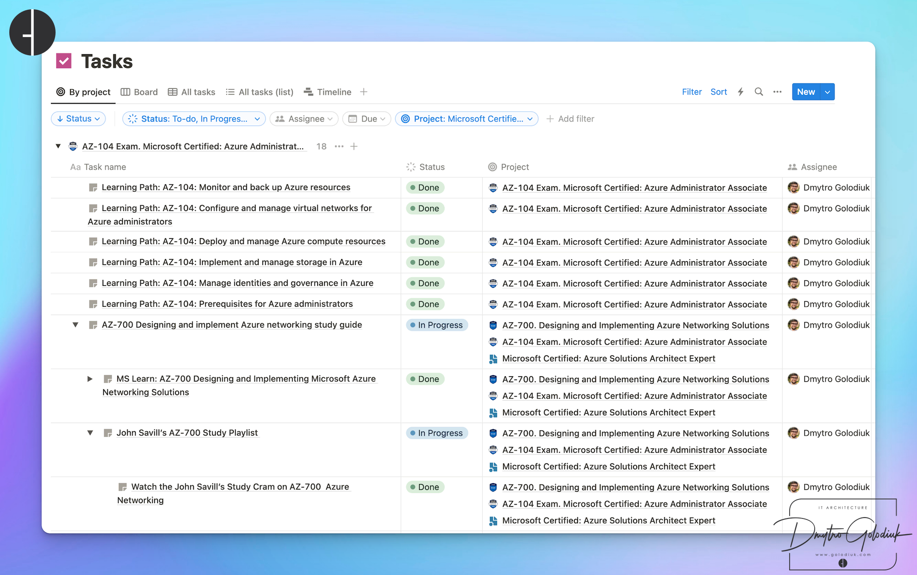Open AZ-700 Designing and implement Azure networking study guide
The width and height of the screenshot is (917, 575).
point(232,325)
